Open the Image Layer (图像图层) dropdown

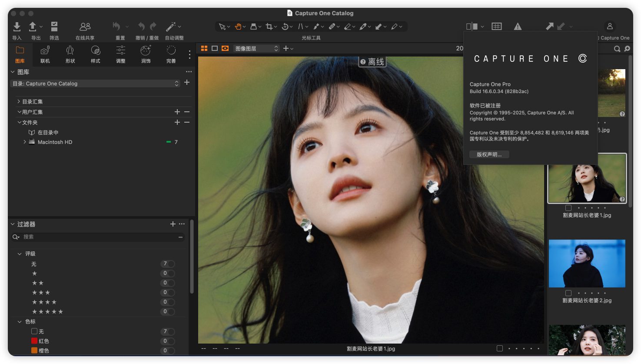coord(256,48)
